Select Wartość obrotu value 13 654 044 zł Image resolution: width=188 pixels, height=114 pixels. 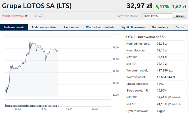coord(166,77)
